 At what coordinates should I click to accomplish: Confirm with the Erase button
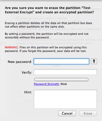point(88,113)
